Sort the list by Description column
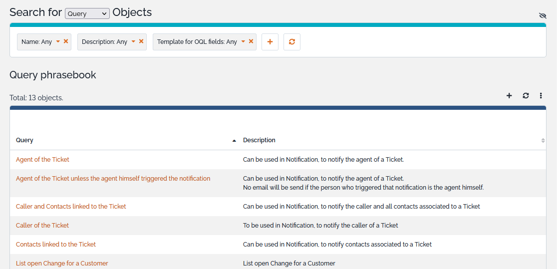Image resolution: width=557 pixels, height=269 pixels. pos(259,140)
